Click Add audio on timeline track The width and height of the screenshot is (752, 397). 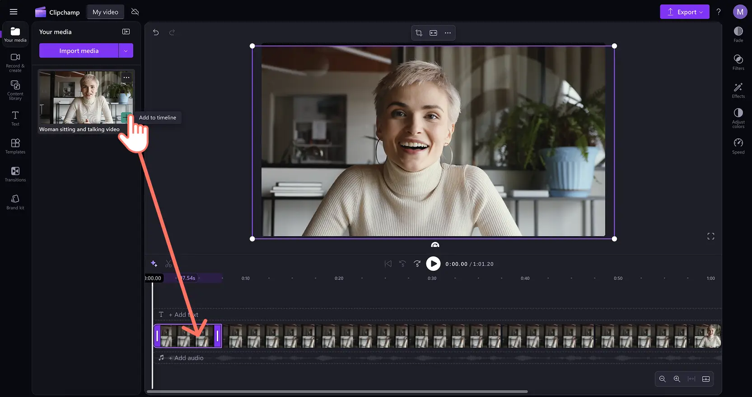coord(186,358)
